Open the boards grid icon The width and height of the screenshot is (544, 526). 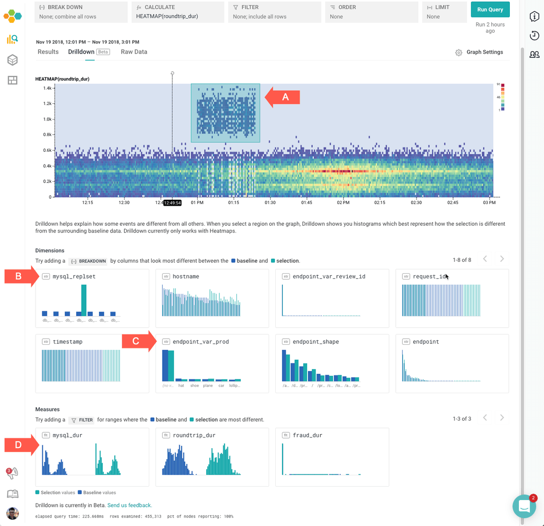(12, 80)
